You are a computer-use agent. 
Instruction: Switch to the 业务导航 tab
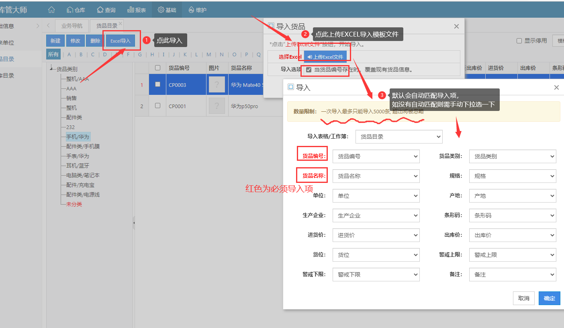click(x=72, y=25)
